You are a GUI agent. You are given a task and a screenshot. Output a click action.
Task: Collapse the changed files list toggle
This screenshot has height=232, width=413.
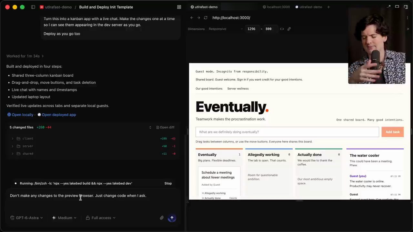(x=150, y=128)
